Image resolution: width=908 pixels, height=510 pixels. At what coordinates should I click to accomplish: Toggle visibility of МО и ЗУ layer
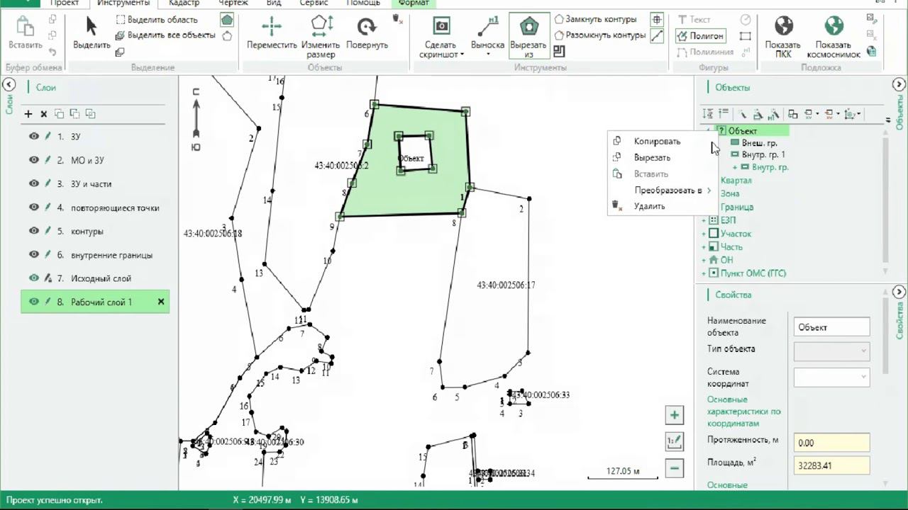[x=34, y=160]
